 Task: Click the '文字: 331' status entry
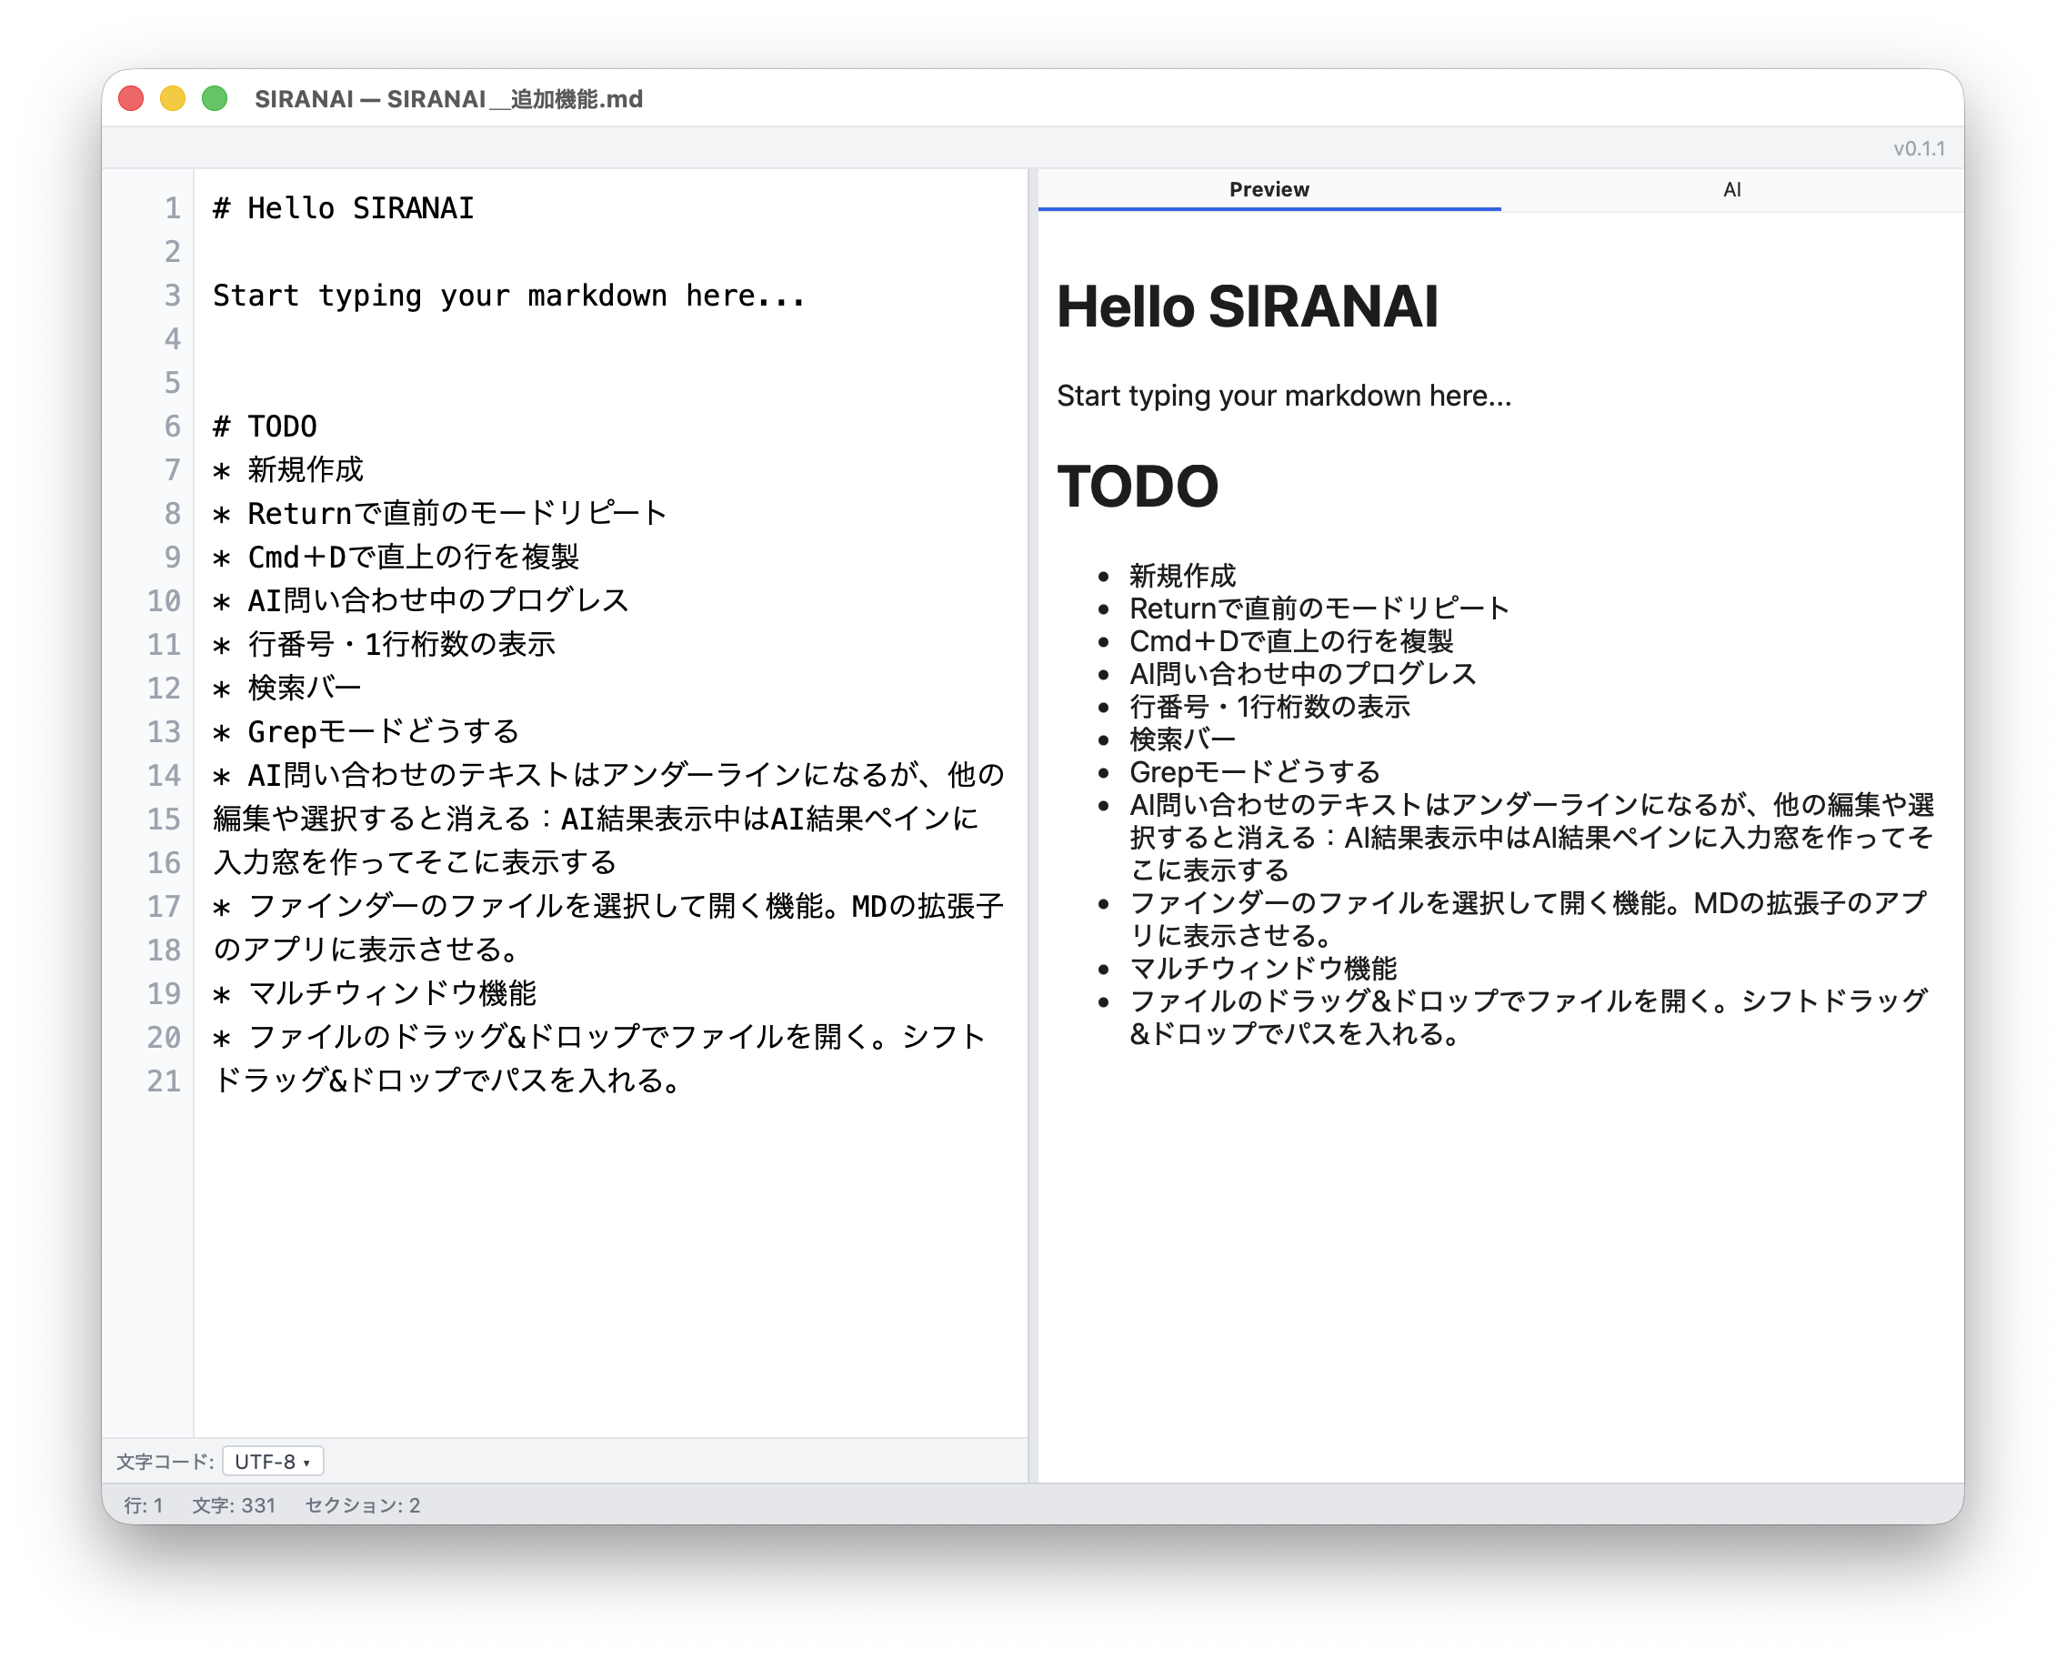[x=234, y=1505]
